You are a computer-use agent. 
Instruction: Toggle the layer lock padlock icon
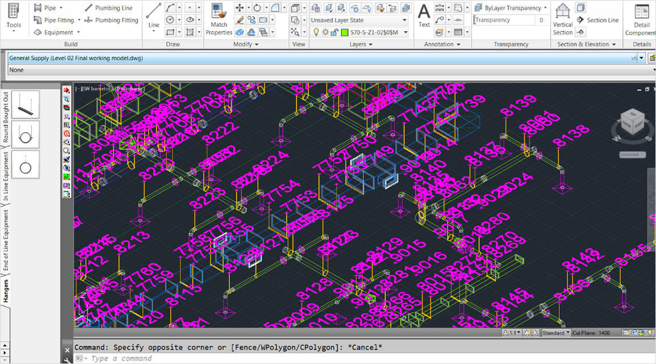tap(334, 32)
